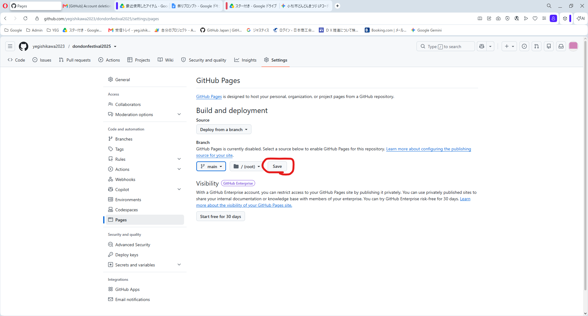Open pull requests icon in top header
The width and height of the screenshot is (588, 316).
pyautogui.click(x=537, y=46)
